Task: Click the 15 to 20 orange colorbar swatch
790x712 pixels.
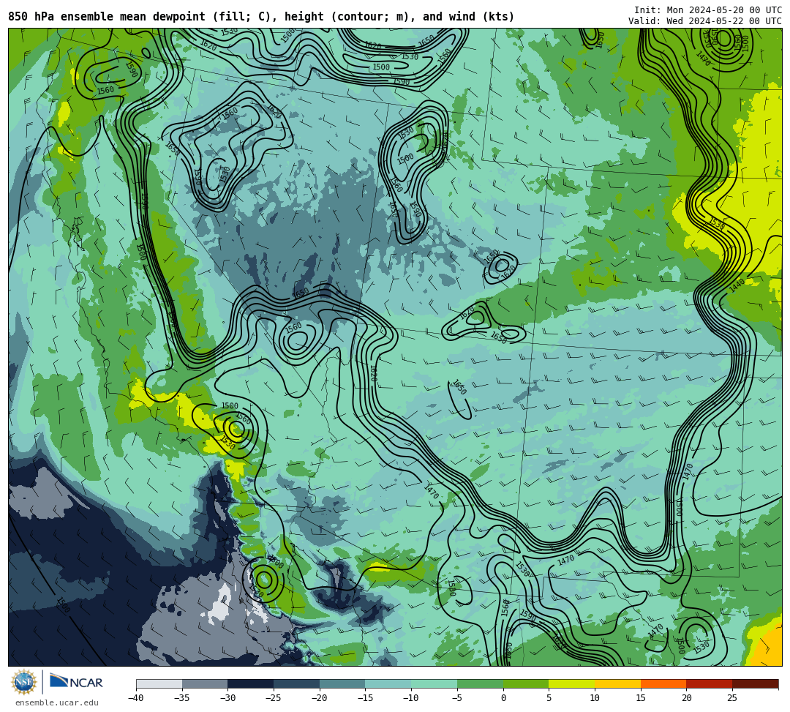Action: (x=663, y=683)
